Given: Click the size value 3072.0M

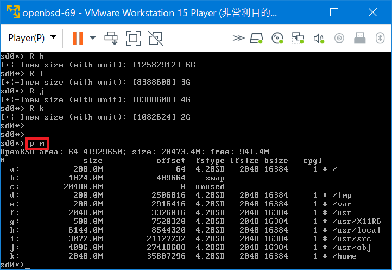Looking at the screenshot, I should pyautogui.click(x=86, y=238).
